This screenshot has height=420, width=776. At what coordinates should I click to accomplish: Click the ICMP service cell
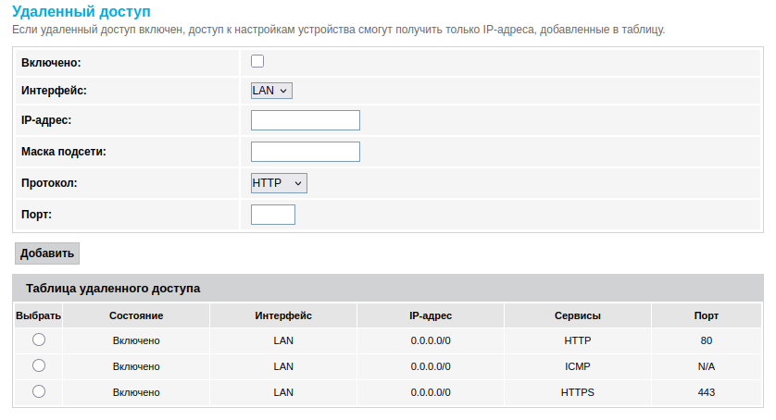578,366
